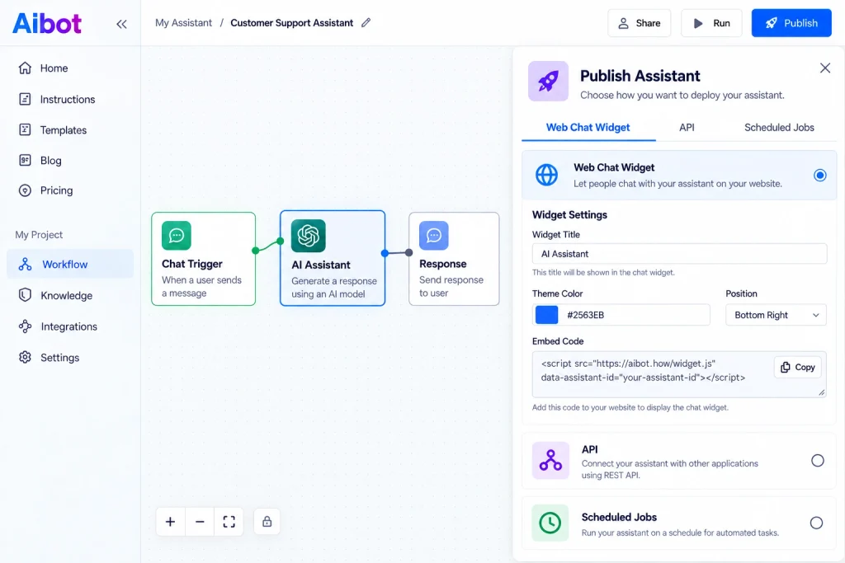Screen dimensions: 845x563
Task: Open the Templates sidebar icon
Action: [25, 129]
